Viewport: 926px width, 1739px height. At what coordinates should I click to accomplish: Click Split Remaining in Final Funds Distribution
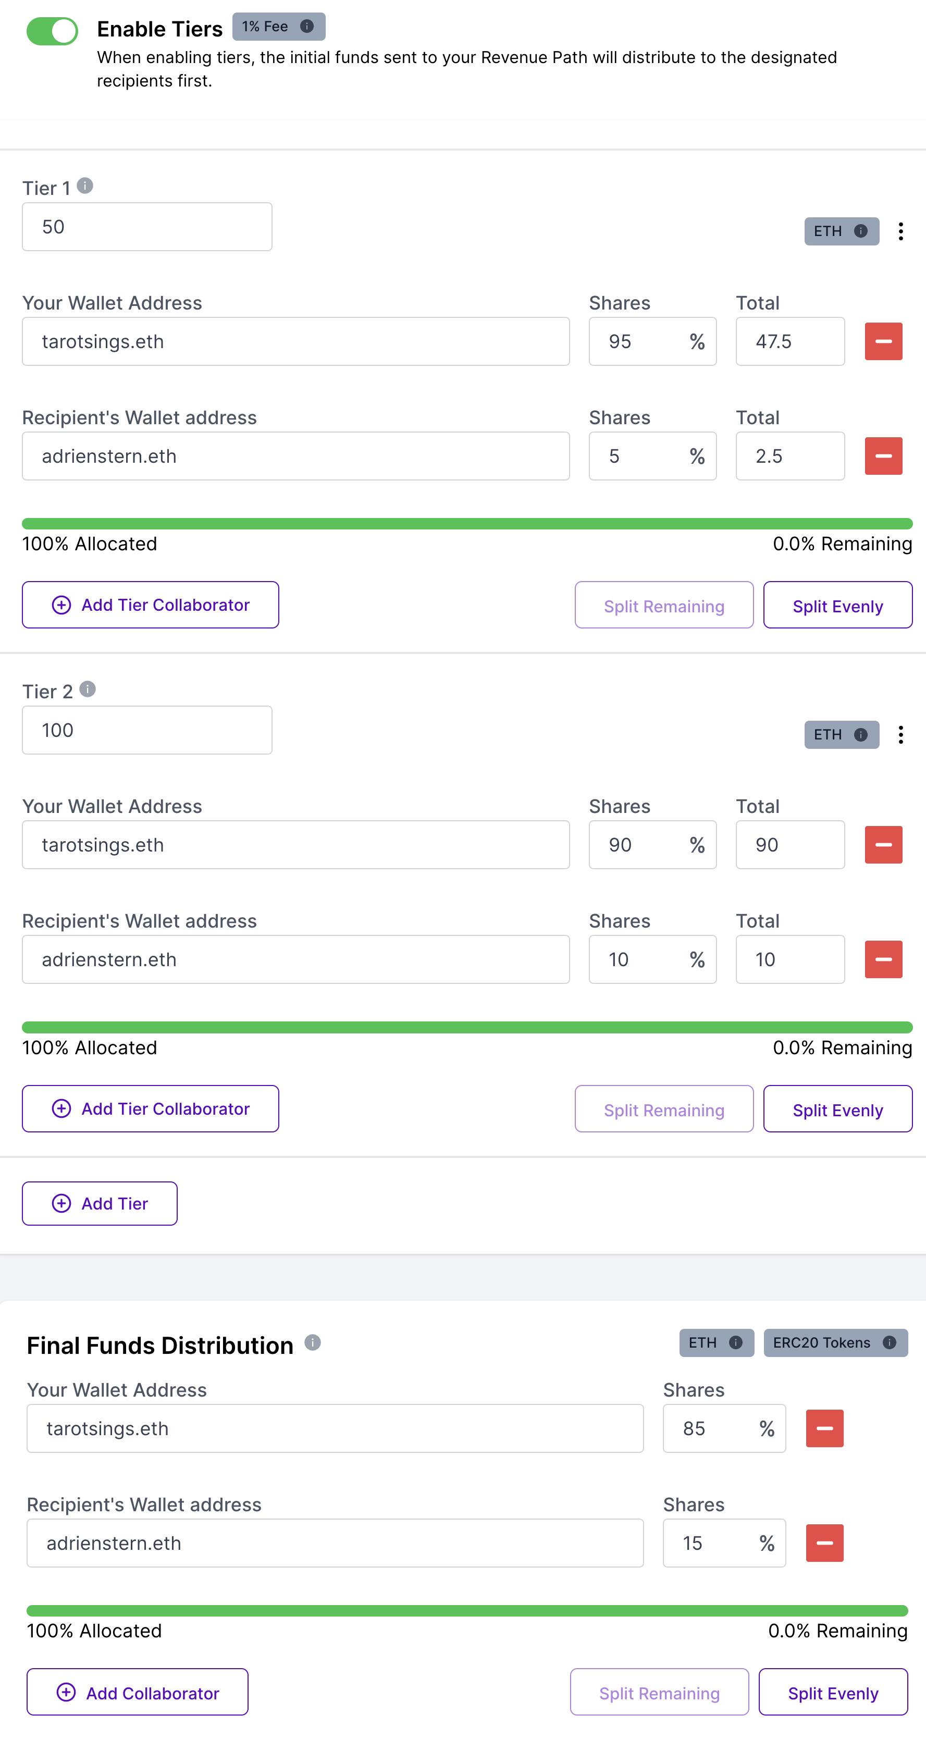click(659, 1693)
